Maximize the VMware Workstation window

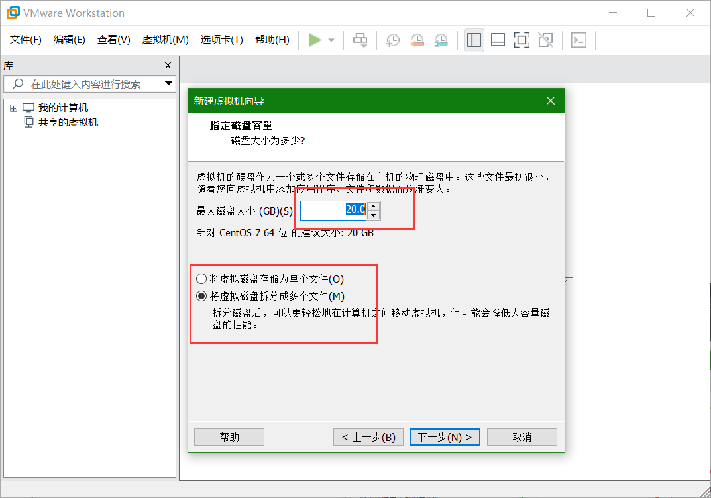651,13
